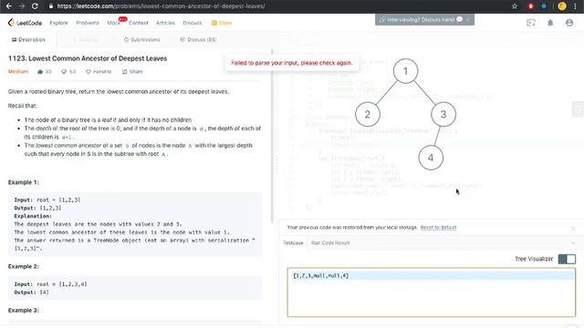Image resolution: width=584 pixels, height=328 pixels.
Task: Go to Contest page
Action: [138, 23]
